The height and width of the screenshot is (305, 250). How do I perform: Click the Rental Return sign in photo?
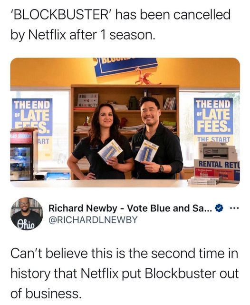(219, 164)
